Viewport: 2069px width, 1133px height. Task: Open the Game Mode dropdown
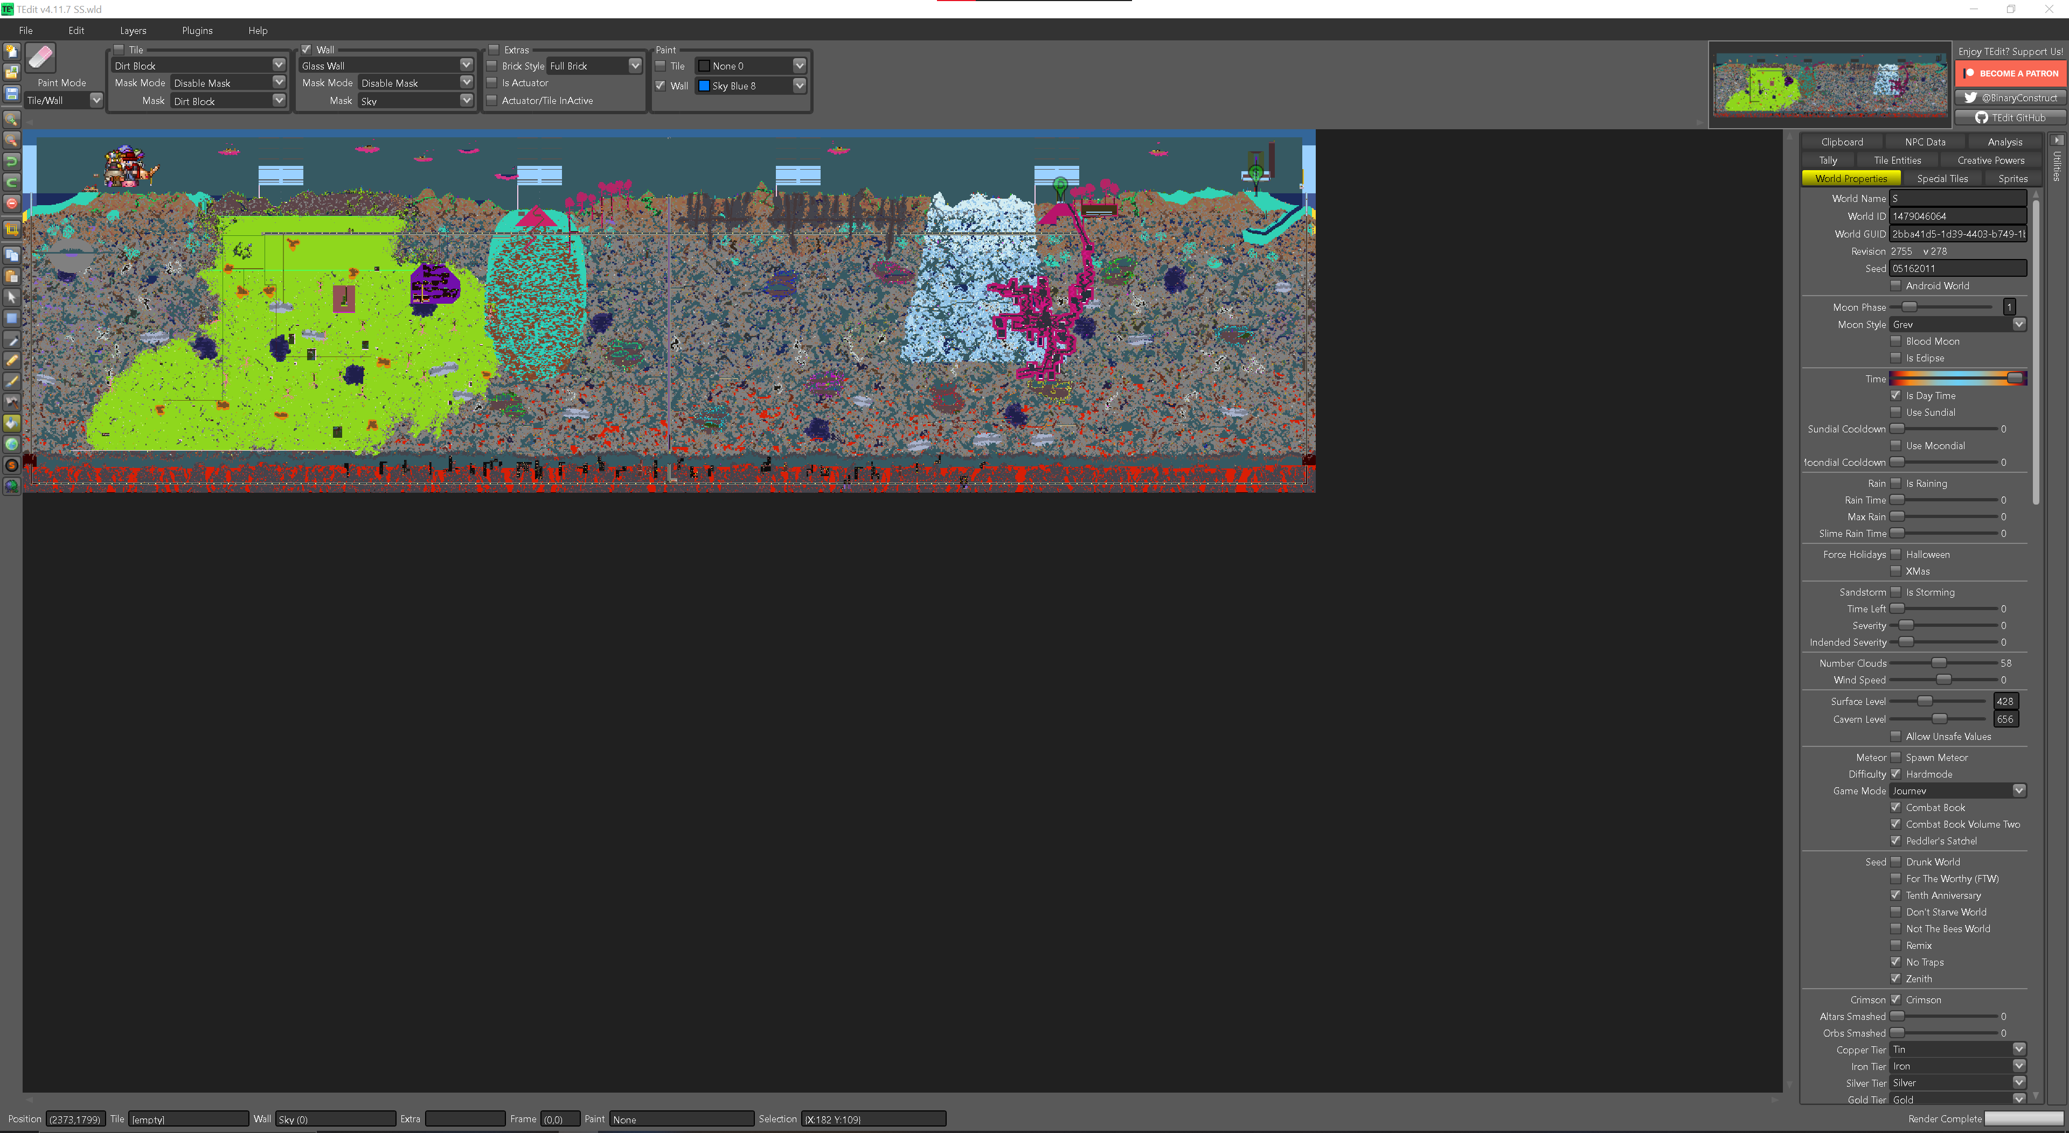coord(2018,791)
